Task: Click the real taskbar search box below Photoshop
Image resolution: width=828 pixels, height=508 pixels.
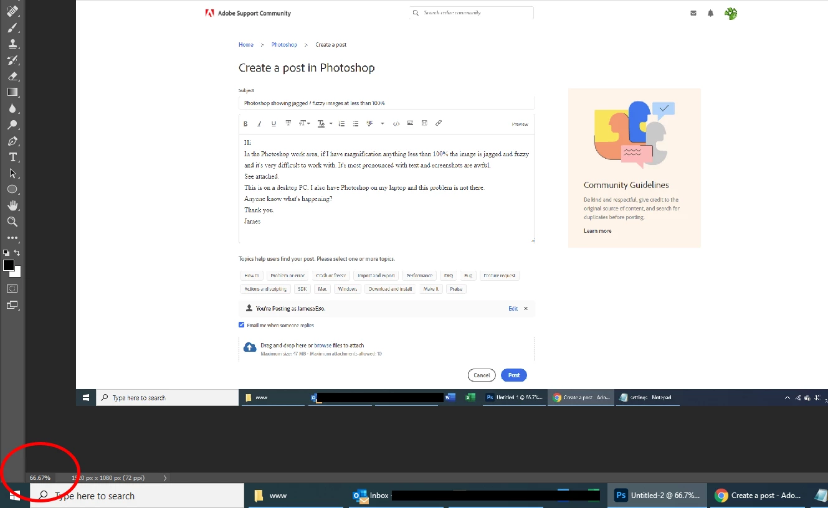Action: click(x=137, y=496)
